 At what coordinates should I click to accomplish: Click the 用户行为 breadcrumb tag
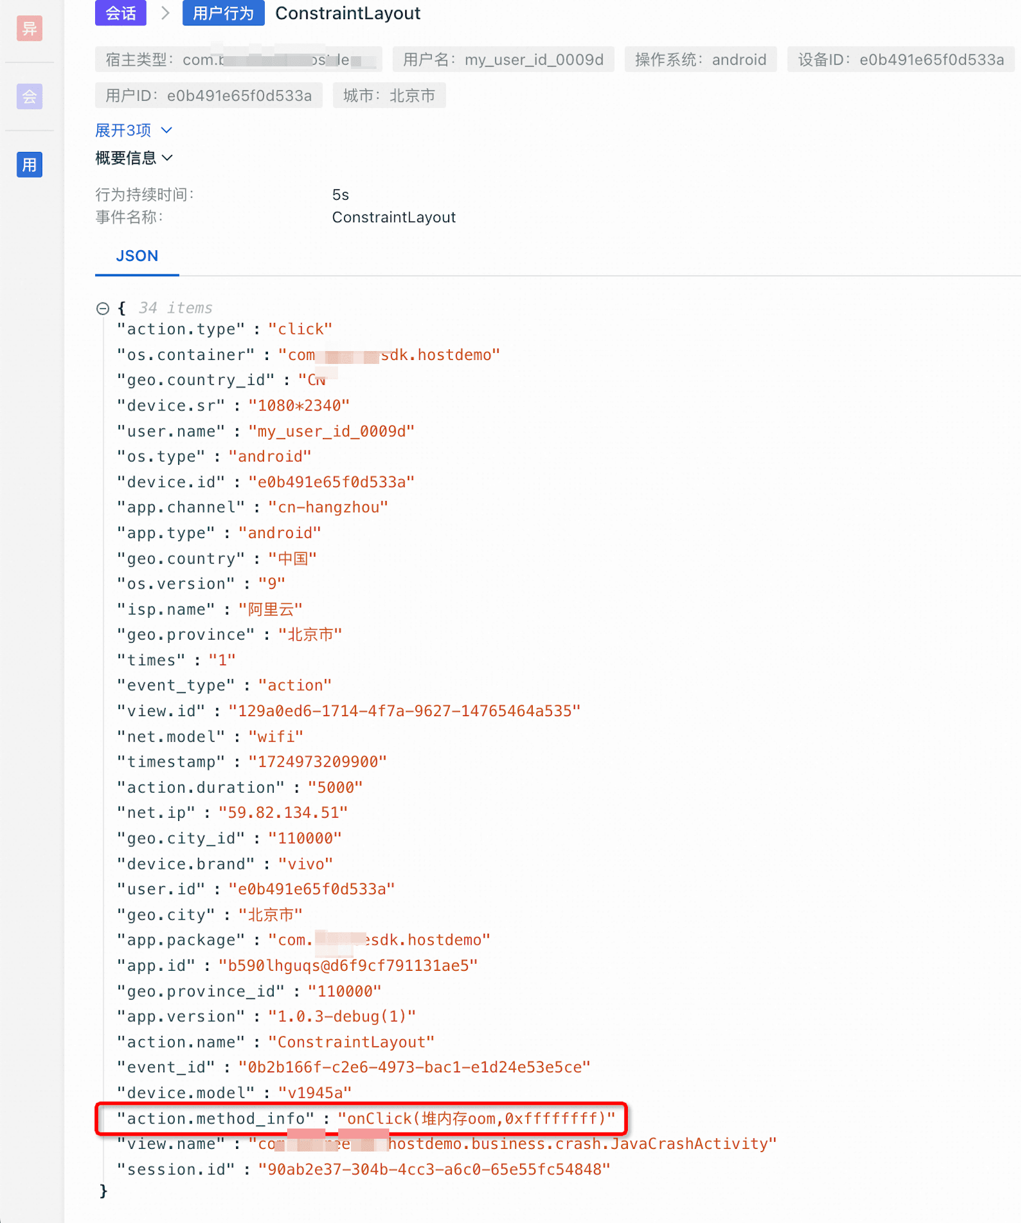point(223,13)
